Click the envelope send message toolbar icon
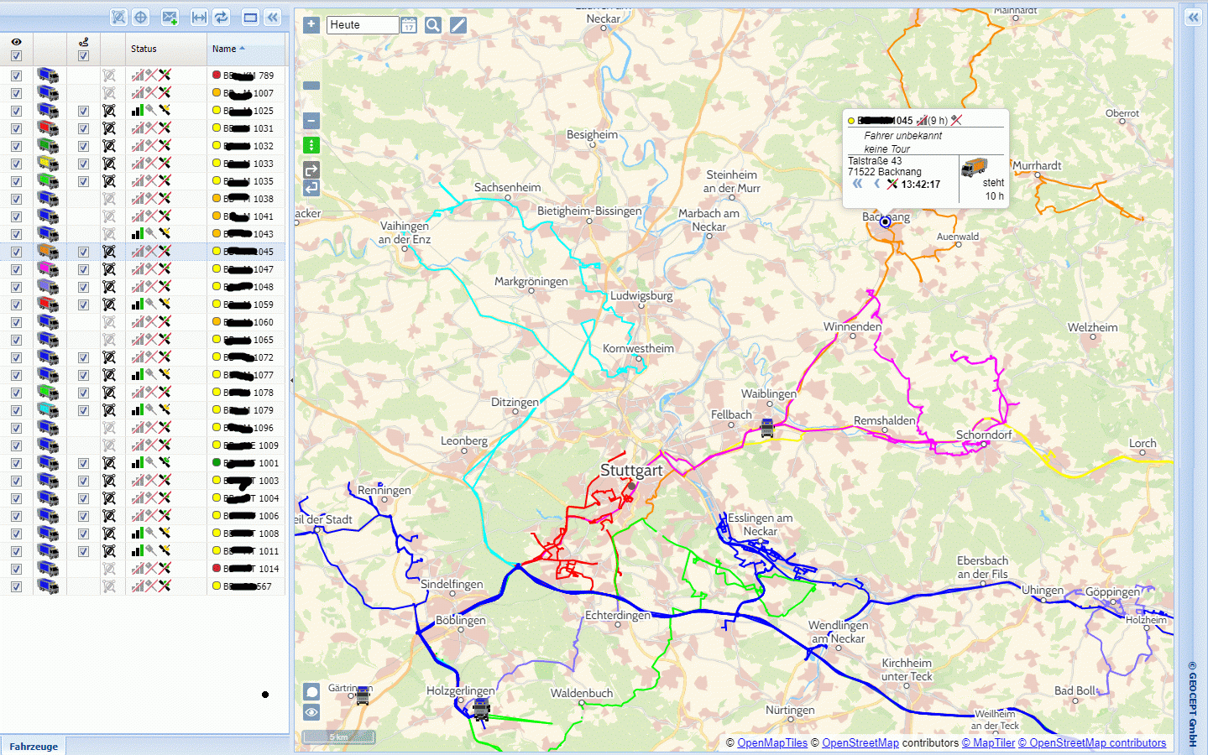The height and width of the screenshot is (755, 1208). [170, 18]
